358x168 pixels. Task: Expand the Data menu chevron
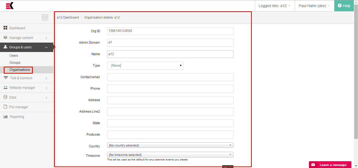tap(46, 97)
